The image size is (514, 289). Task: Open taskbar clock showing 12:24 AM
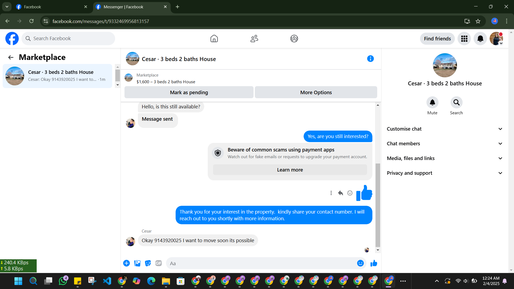[x=491, y=281]
